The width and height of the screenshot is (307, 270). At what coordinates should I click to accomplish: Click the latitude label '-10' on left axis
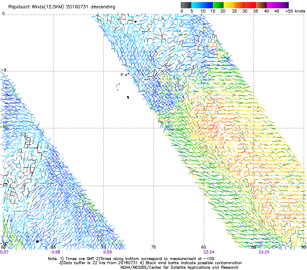(x=5, y=127)
